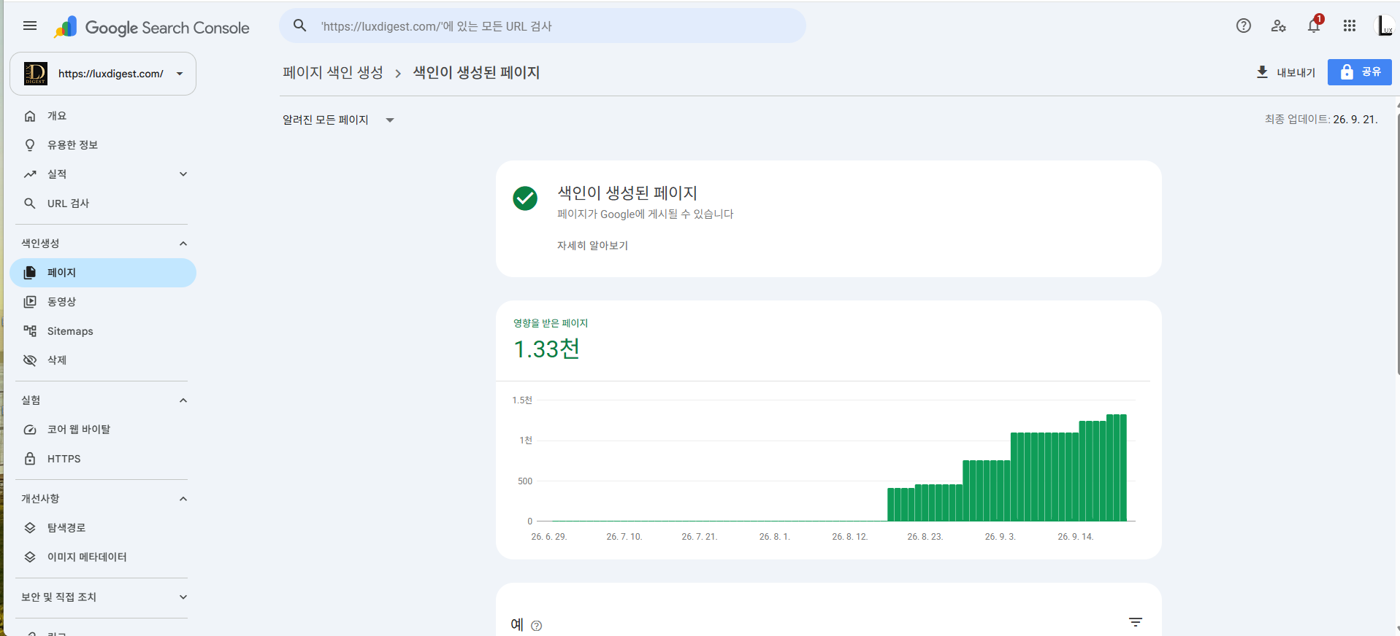Click the 코어 웹 바이탈 gauge icon
The height and width of the screenshot is (636, 1400).
point(30,430)
